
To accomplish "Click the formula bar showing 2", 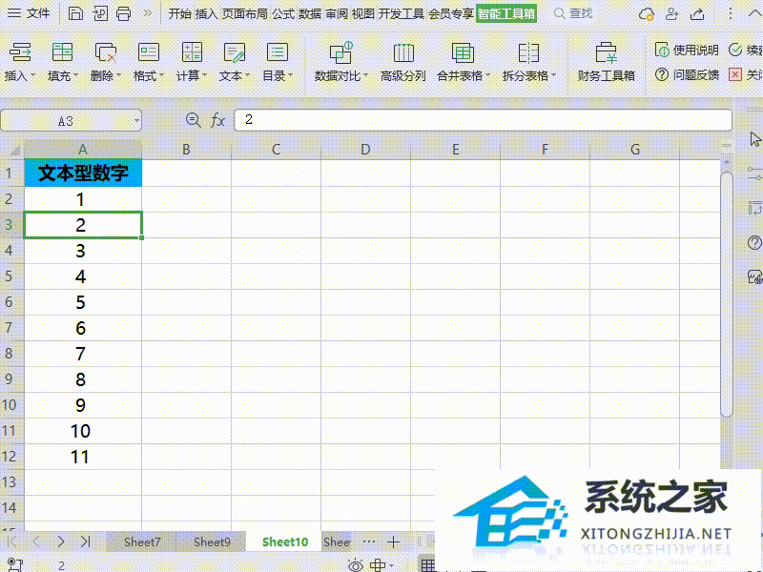I will click(483, 120).
